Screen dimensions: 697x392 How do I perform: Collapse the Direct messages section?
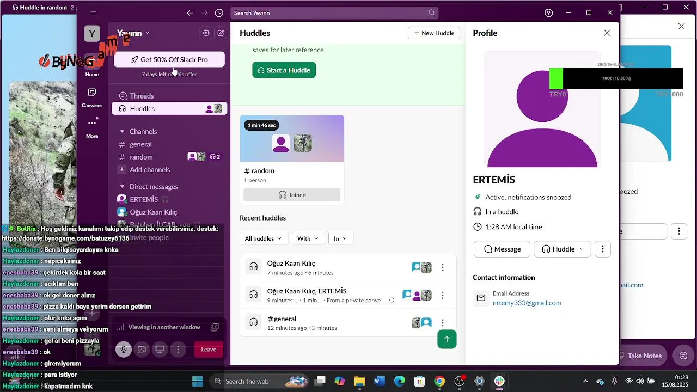point(122,187)
